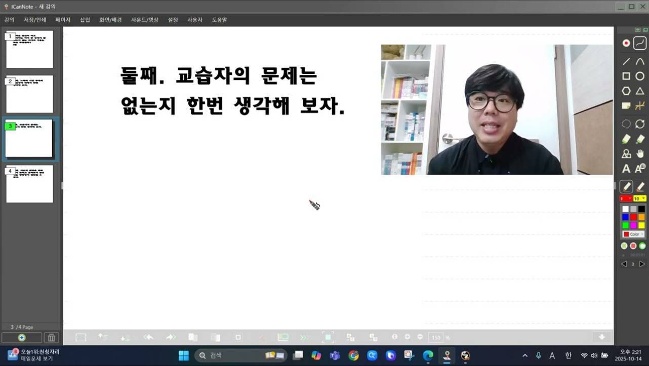
Task: Open the pen thickness dropdown showing 10
Action: coord(640,198)
